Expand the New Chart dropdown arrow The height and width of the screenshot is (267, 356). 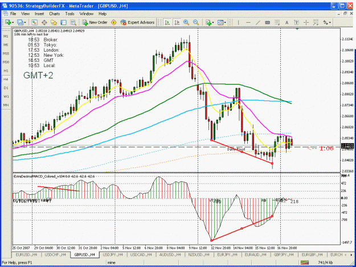coord(13,22)
